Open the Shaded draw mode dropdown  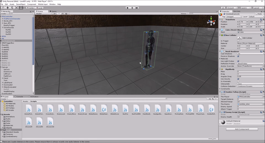coord(44,14)
